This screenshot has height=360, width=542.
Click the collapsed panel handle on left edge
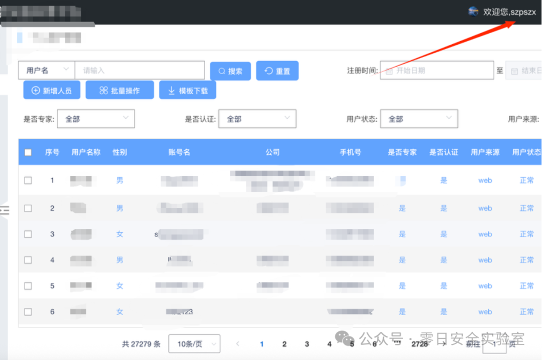tap(4, 210)
